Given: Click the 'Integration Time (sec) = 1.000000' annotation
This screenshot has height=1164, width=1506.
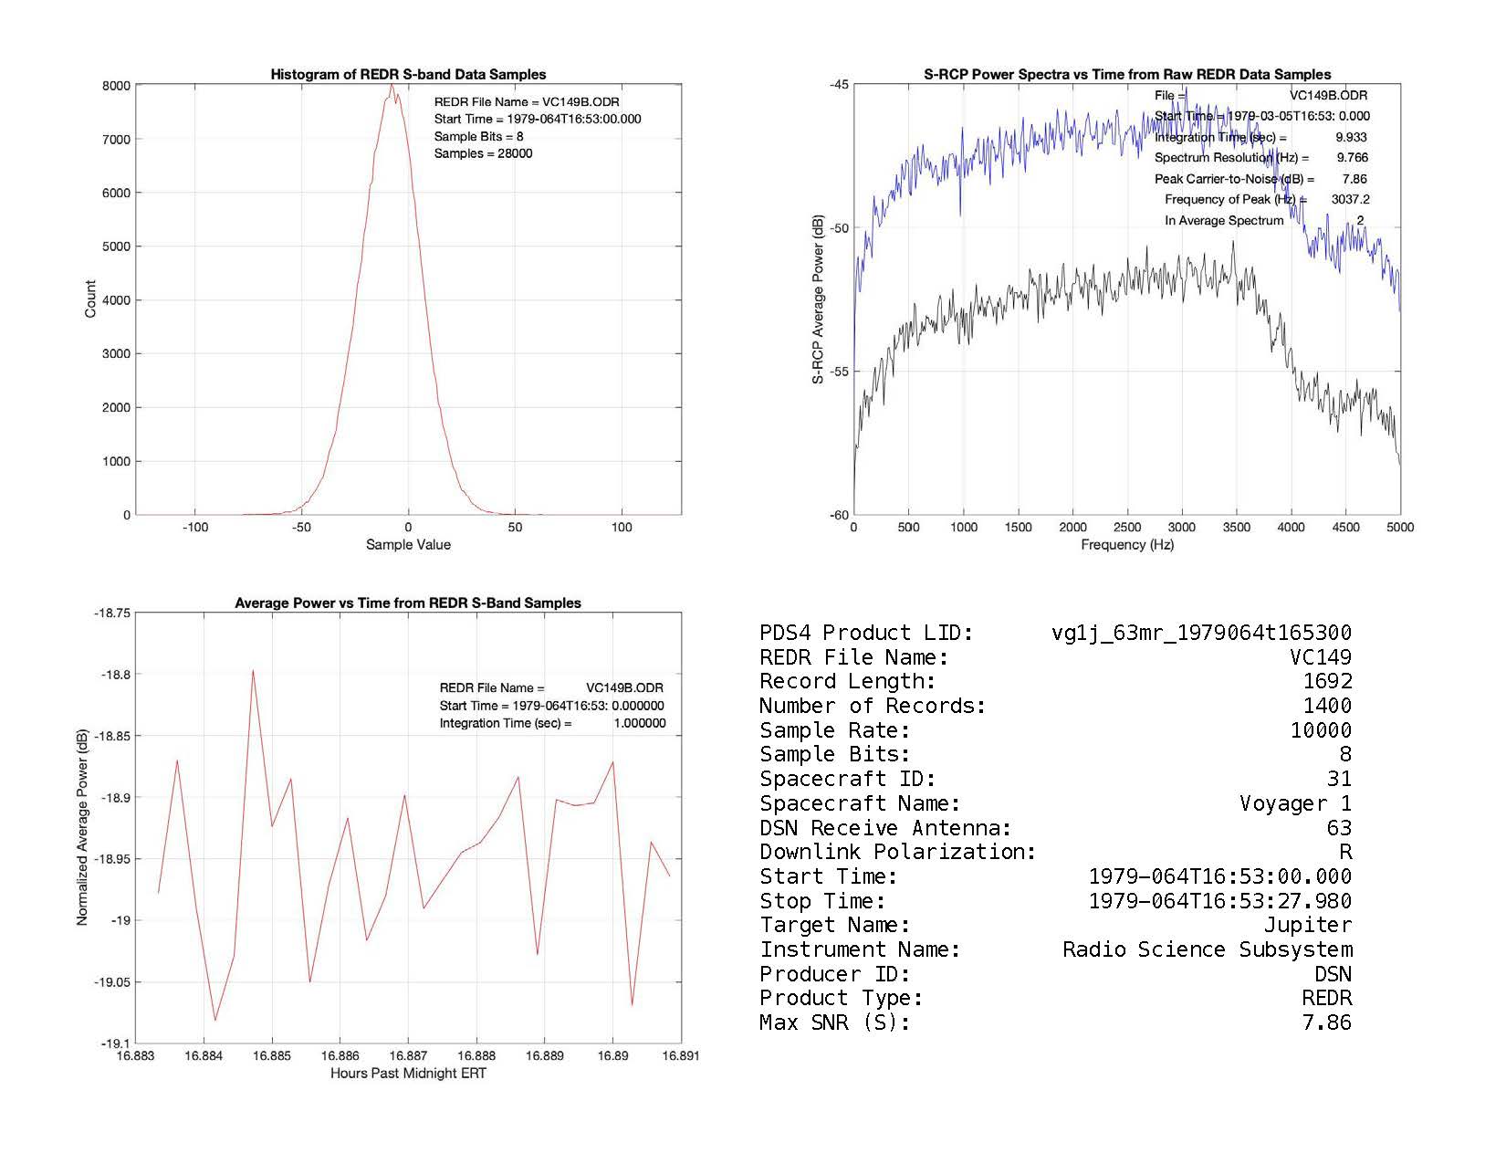Looking at the screenshot, I should coord(552,724).
